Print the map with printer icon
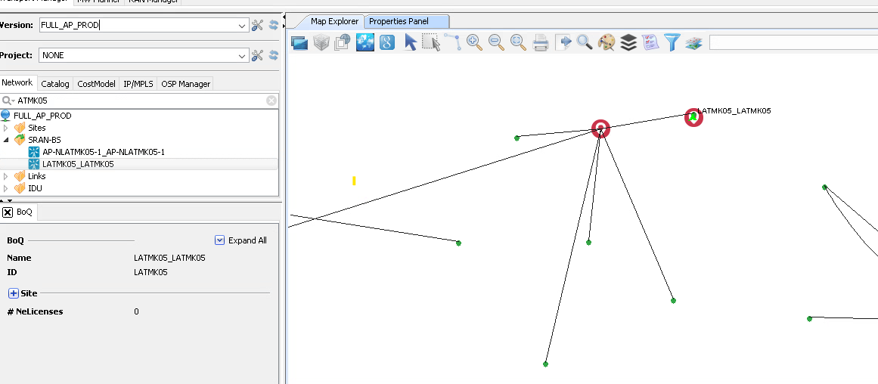The image size is (878, 384). point(540,42)
